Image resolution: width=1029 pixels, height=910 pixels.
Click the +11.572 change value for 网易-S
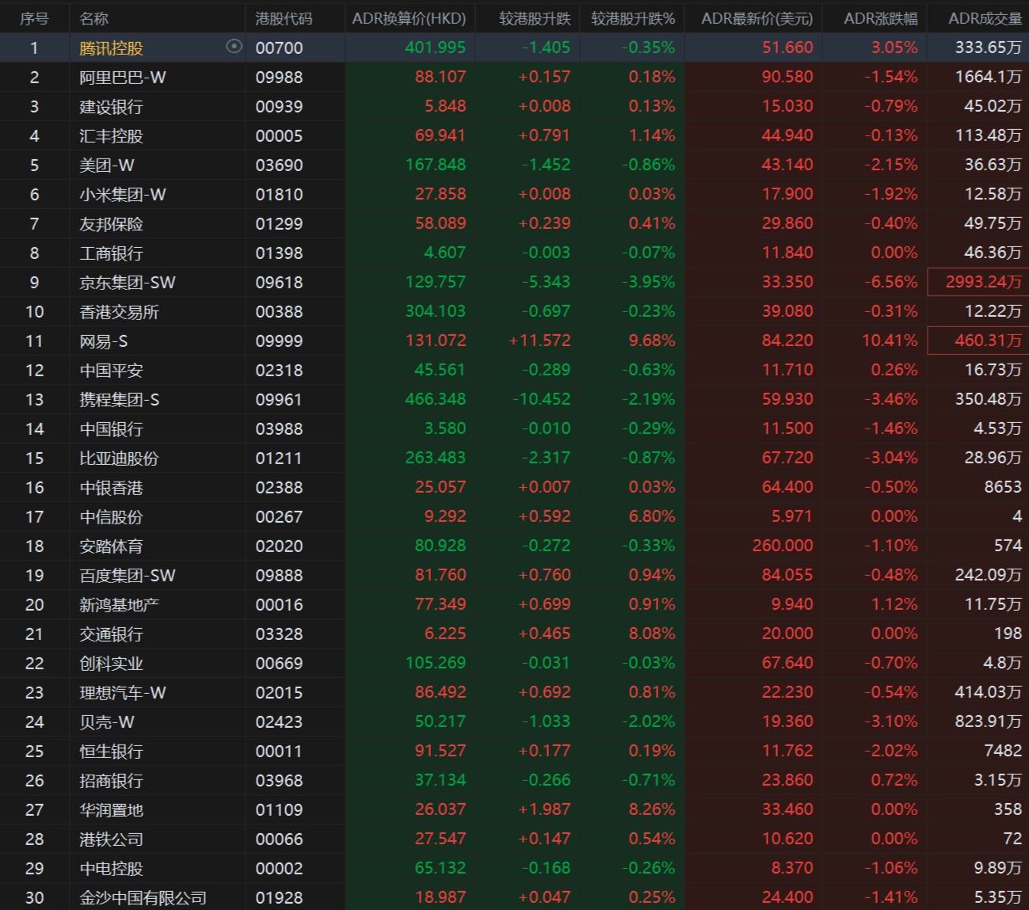(x=539, y=341)
